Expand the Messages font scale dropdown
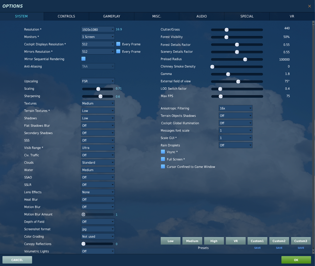 click(x=235, y=131)
